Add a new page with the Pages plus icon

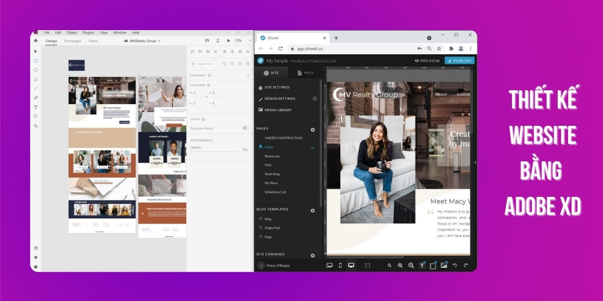pos(312,130)
